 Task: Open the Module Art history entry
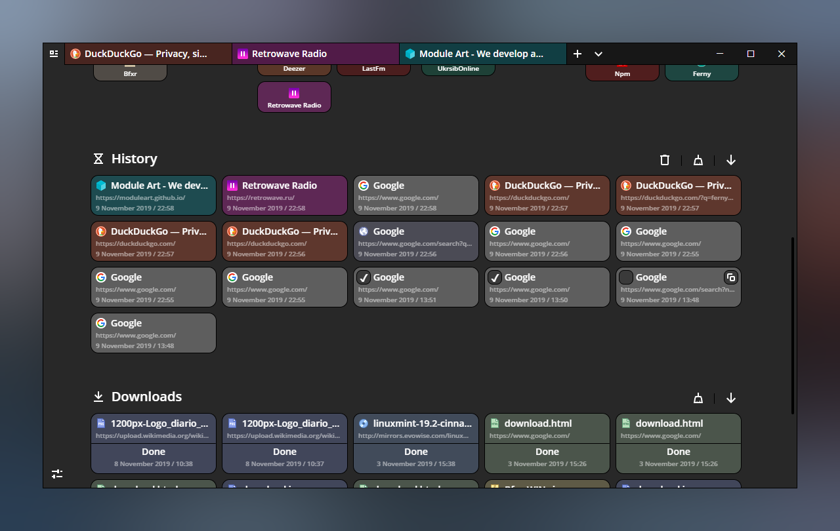coord(154,195)
